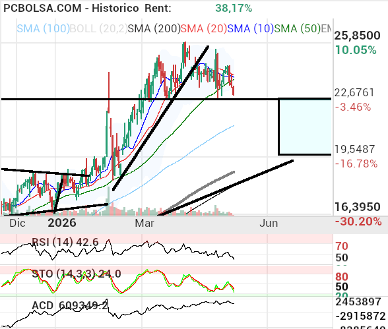Click the ACD 609349.2 indicator label
The width and height of the screenshot is (388, 329).
(70, 306)
